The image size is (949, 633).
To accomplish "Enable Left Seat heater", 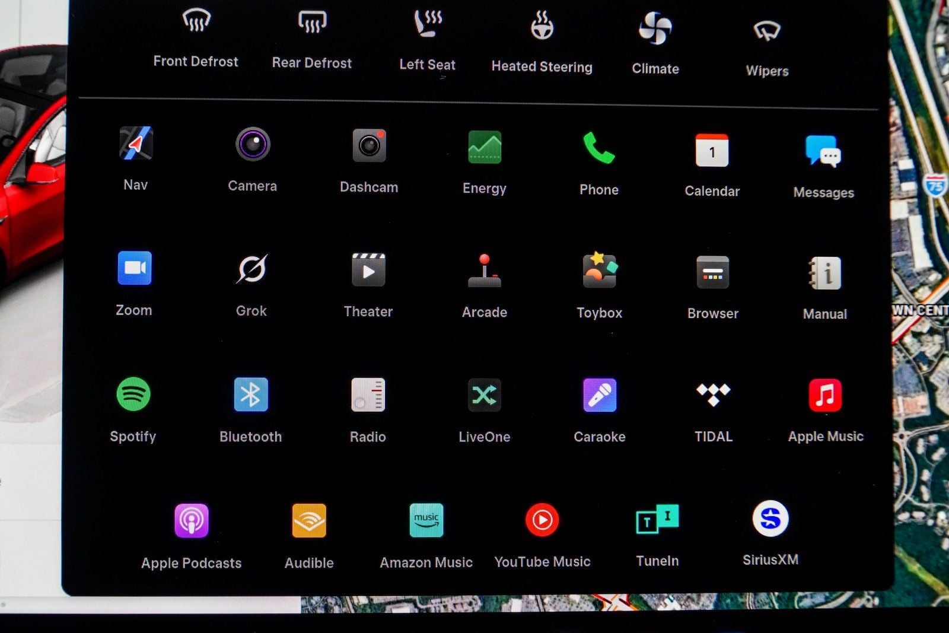I will click(x=428, y=25).
